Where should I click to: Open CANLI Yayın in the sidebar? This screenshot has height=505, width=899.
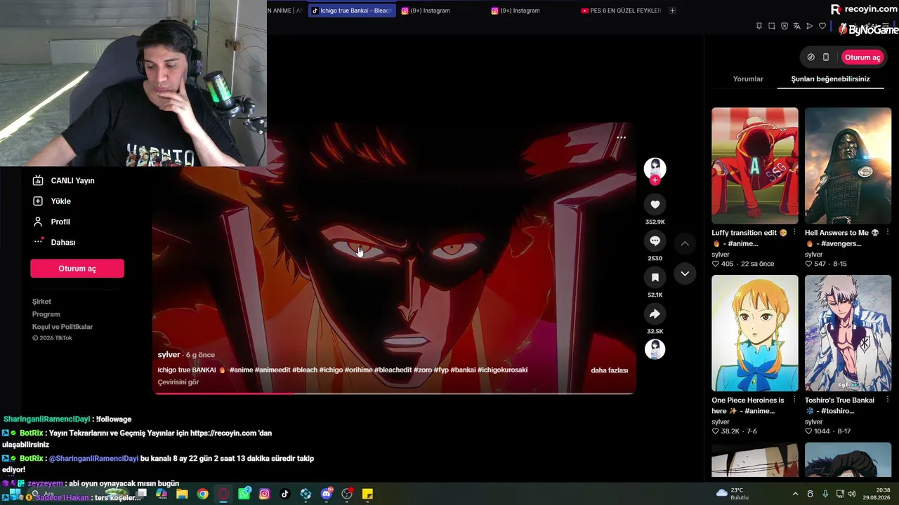tap(63, 181)
